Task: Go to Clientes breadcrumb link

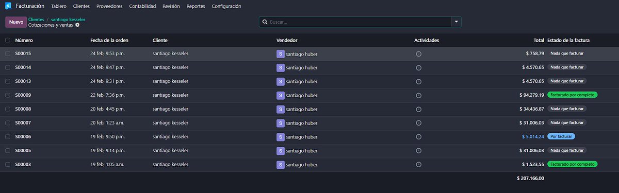Action: click(x=36, y=19)
